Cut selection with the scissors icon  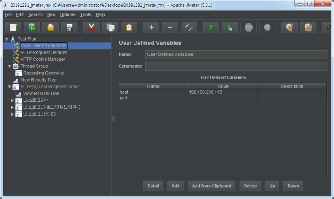[x=92, y=28]
